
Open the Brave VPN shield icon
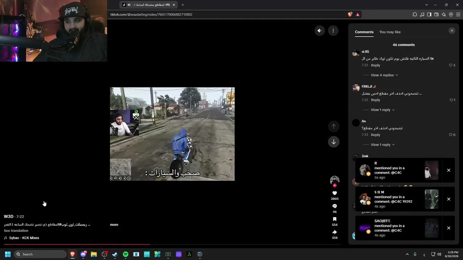coord(451,14)
